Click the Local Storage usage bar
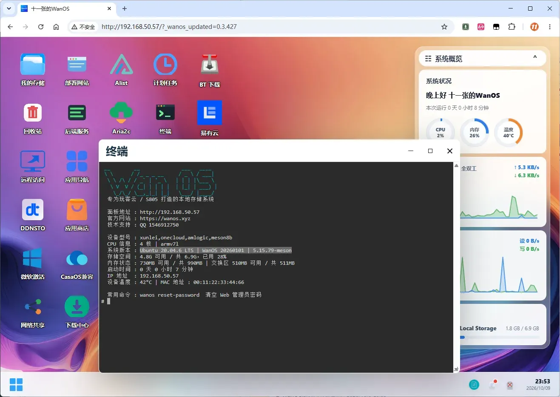The image size is (560, 397). [x=500, y=337]
